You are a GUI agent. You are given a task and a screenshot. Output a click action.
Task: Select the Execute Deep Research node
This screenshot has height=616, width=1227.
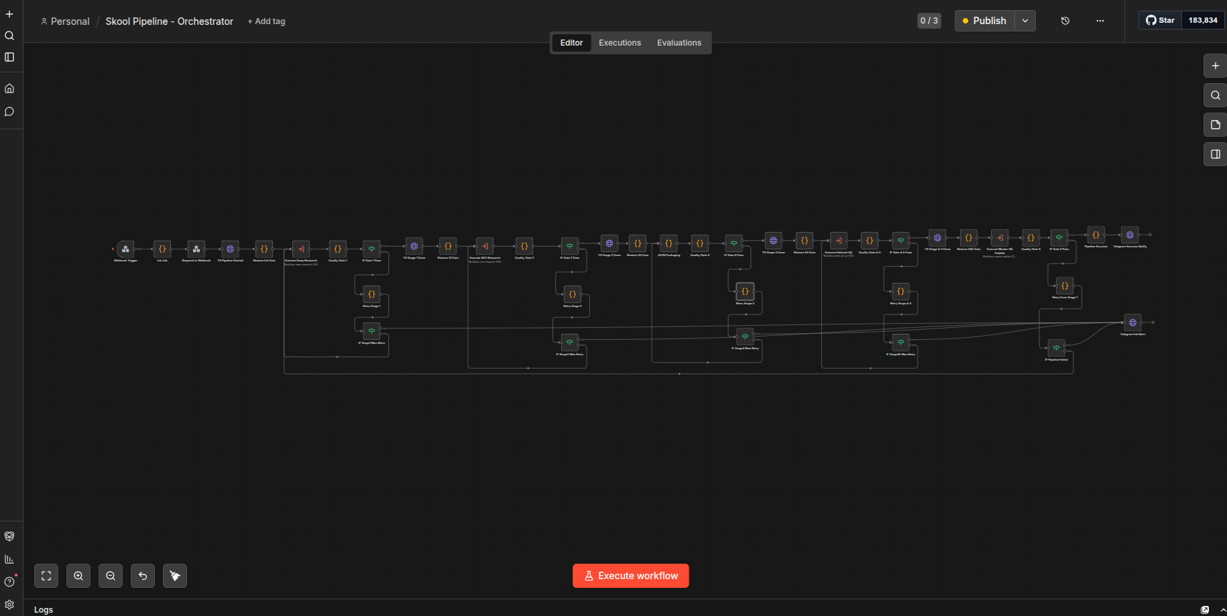[301, 249]
